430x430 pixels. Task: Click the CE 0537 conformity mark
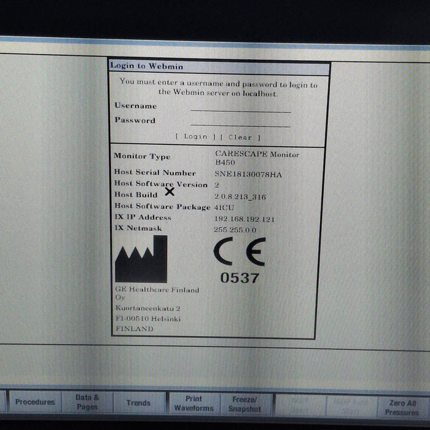240,260
